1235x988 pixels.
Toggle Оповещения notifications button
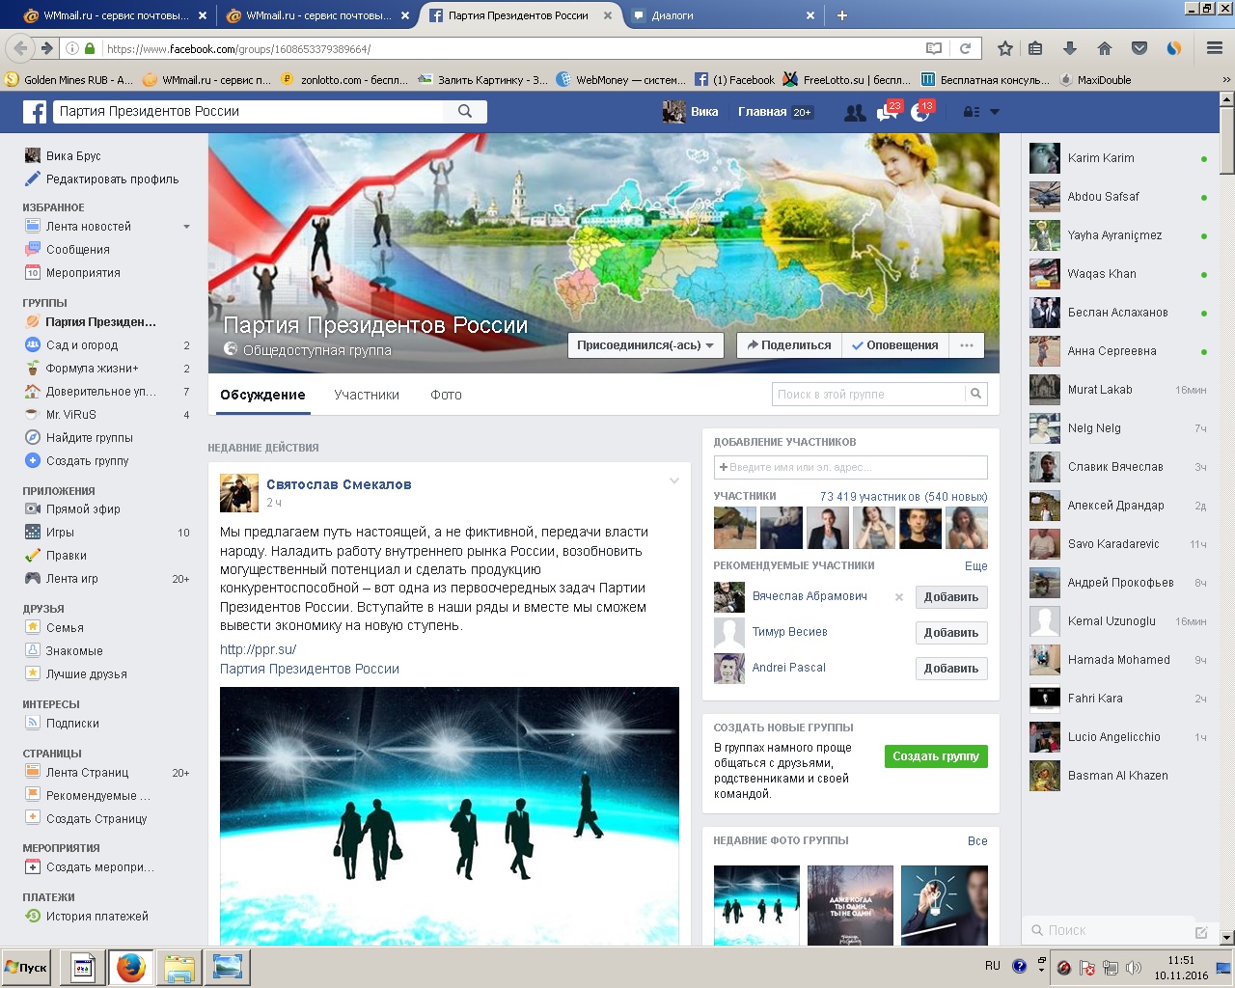click(x=894, y=345)
